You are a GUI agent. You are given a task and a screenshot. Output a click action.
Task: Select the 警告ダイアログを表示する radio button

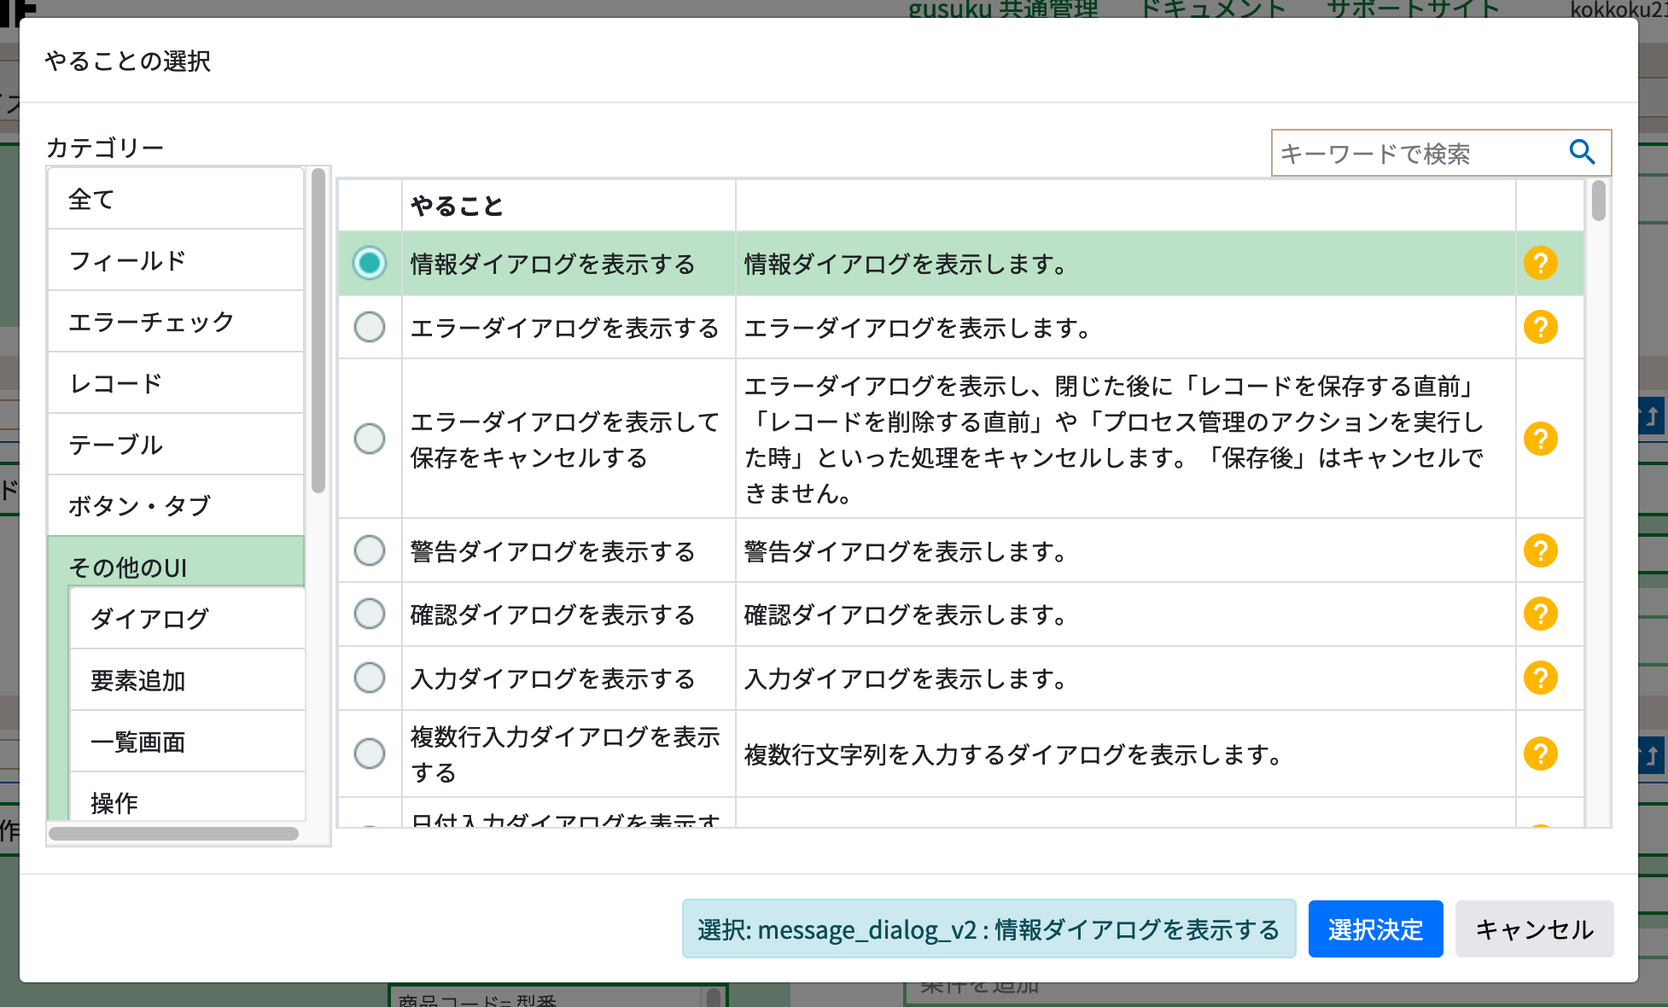pyautogui.click(x=370, y=551)
